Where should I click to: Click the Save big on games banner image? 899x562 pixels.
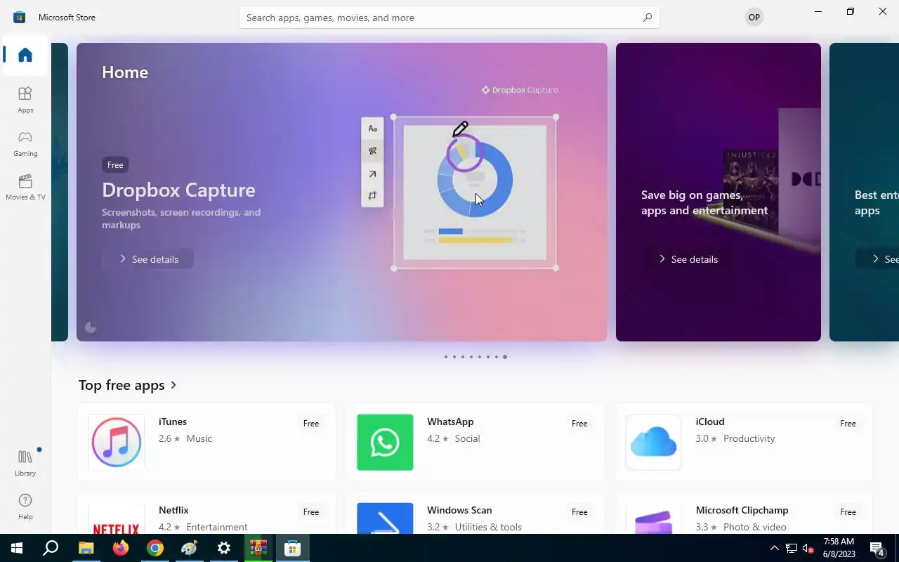pos(718,192)
